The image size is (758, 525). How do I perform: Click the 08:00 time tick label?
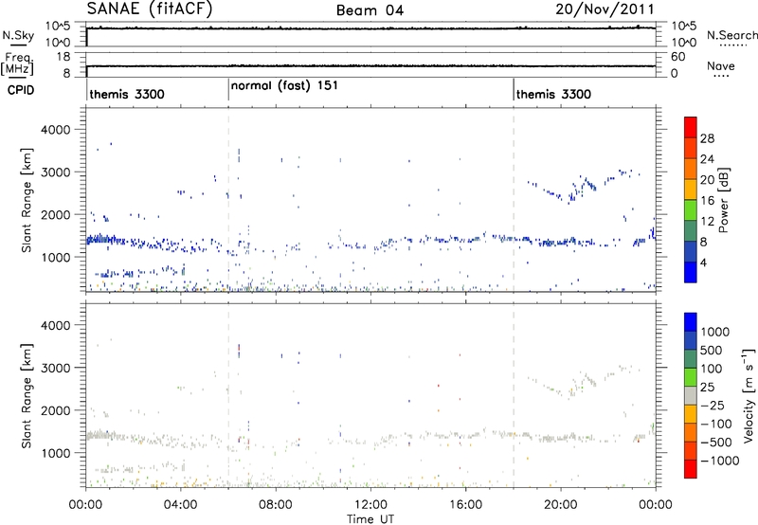point(275,505)
